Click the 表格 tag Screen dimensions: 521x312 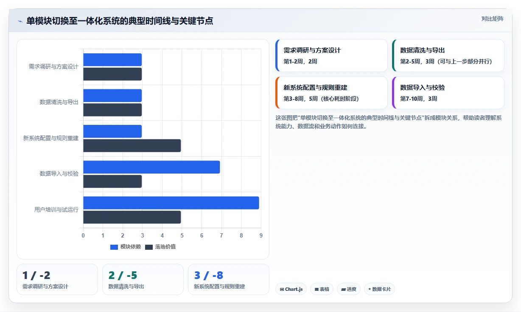322,289
